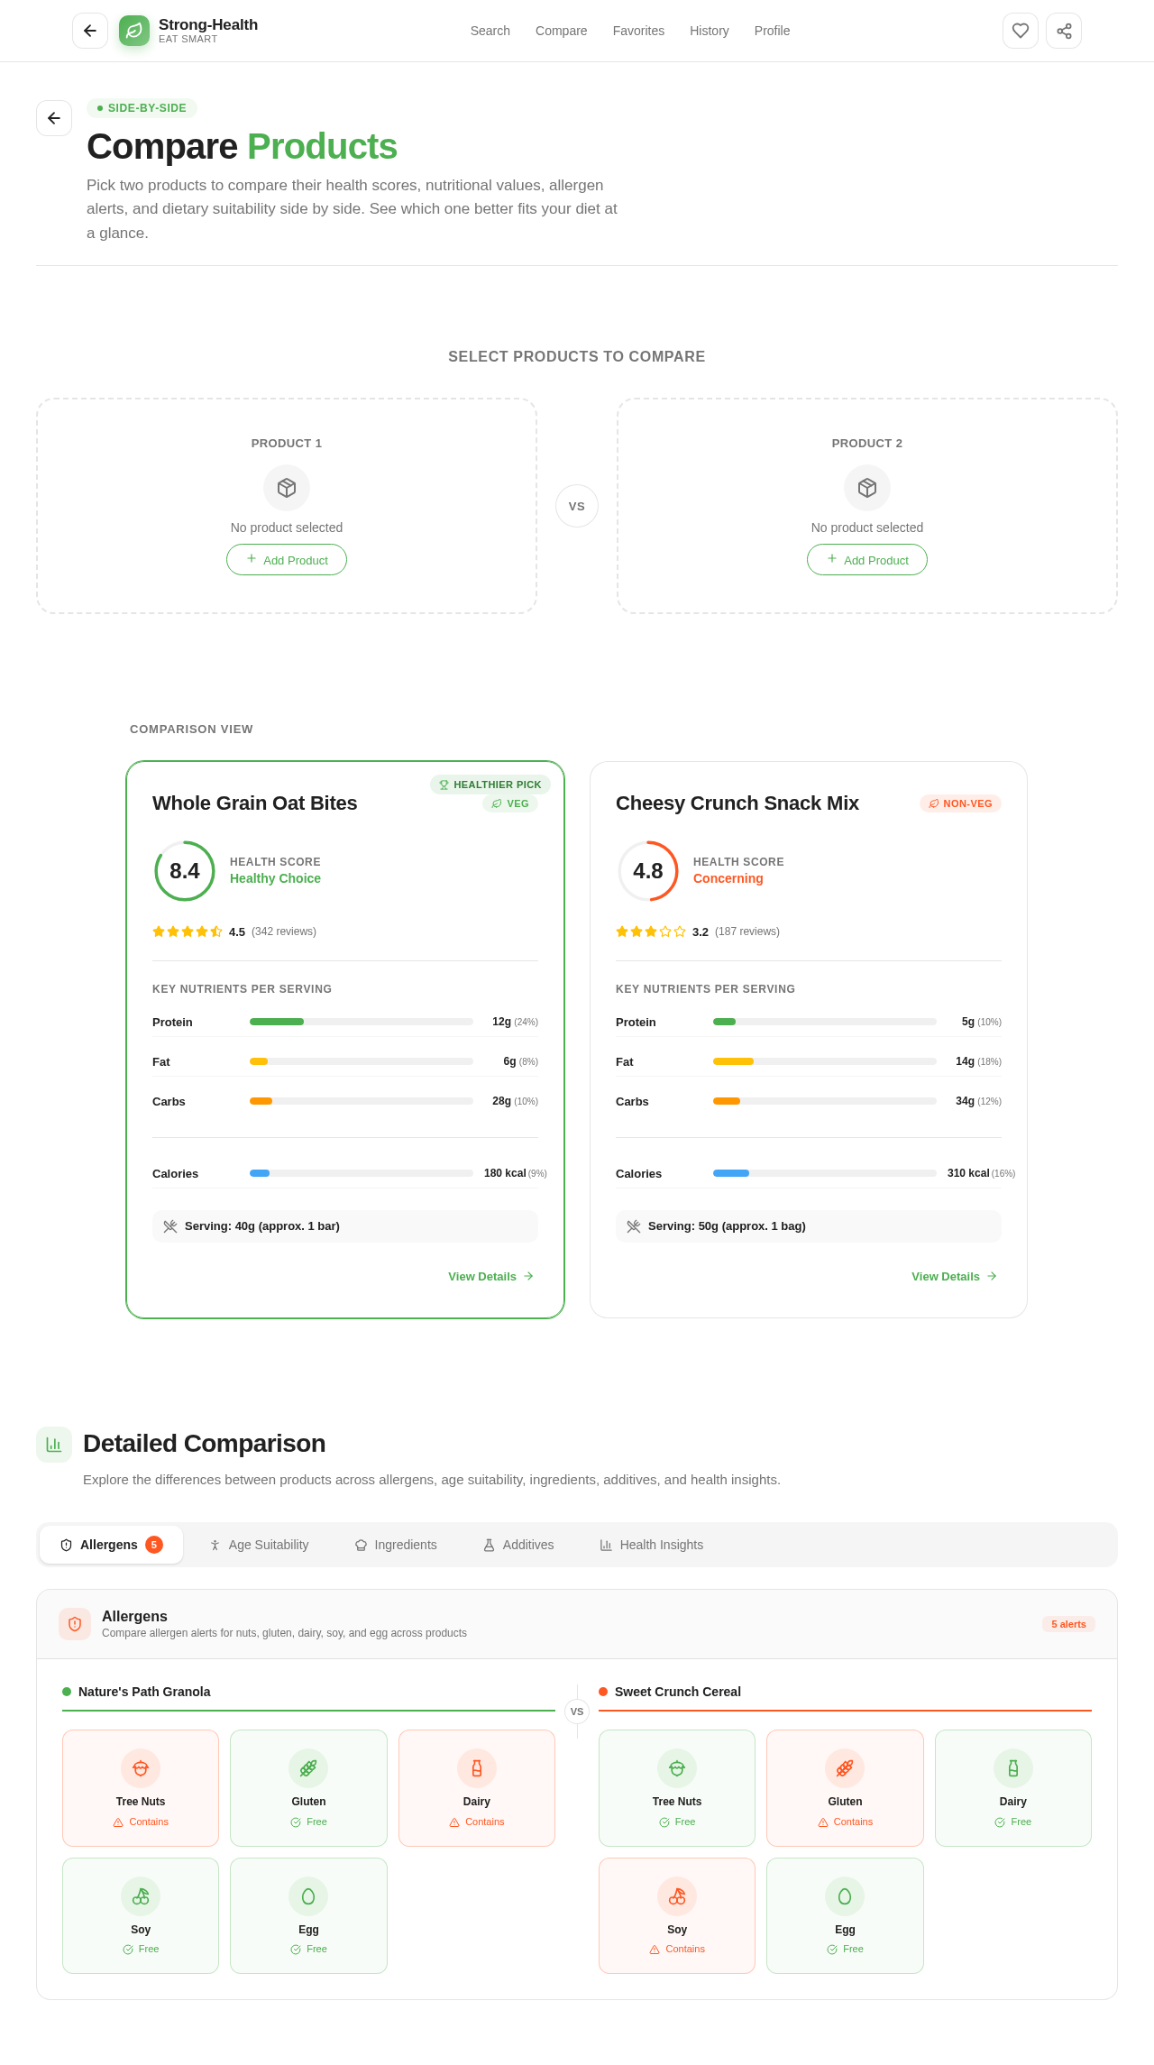Switch to the Ingredients tab

[x=396, y=1545]
